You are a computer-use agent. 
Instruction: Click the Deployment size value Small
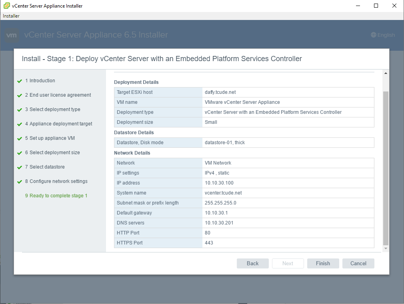click(211, 122)
